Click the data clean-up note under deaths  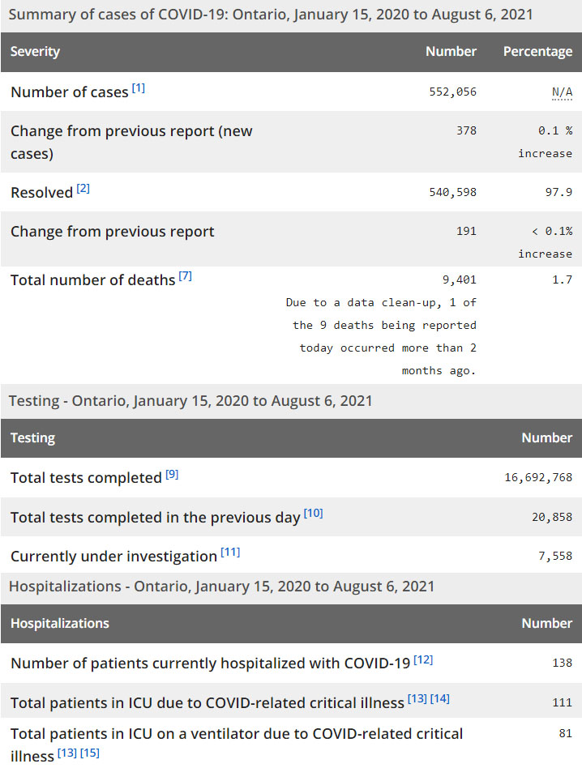381,336
